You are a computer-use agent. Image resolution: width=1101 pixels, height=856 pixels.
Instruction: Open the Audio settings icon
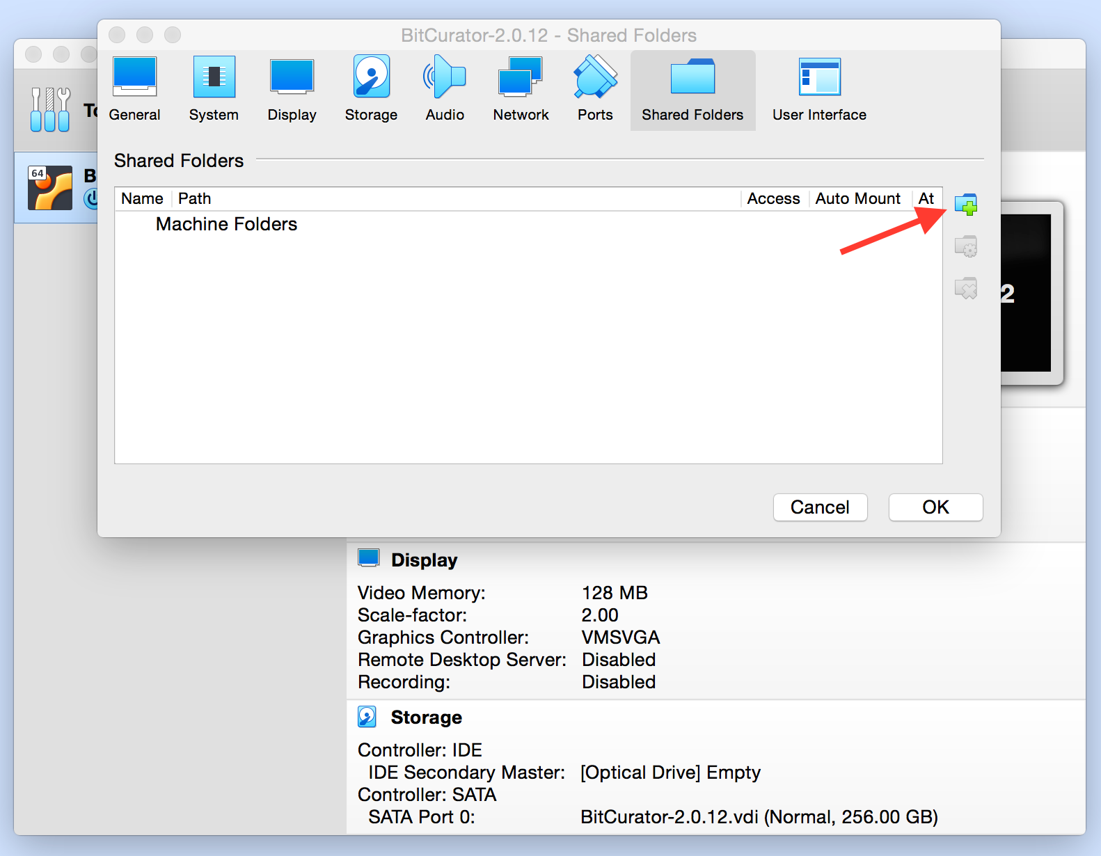(x=445, y=77)
